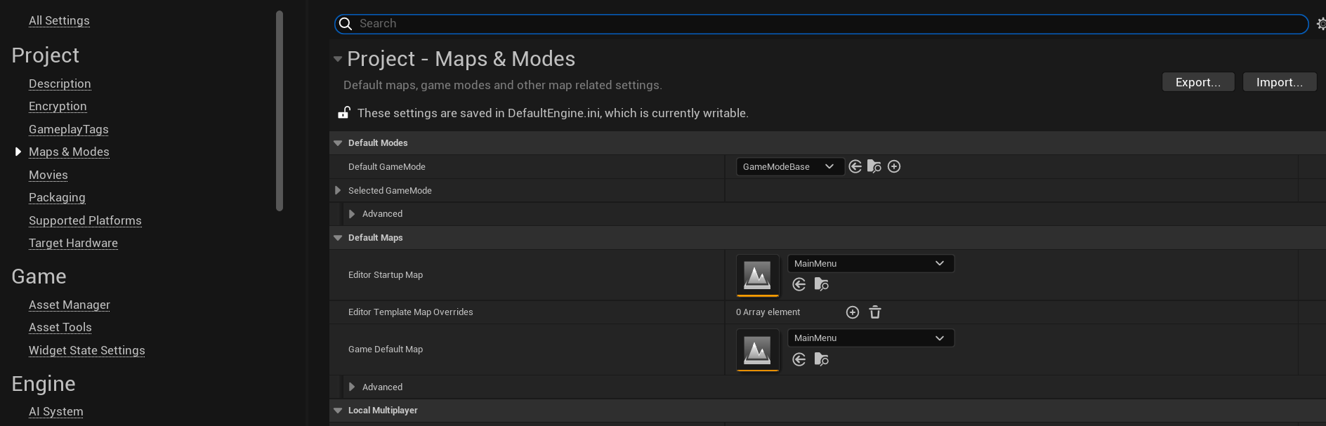Use selected asset for Game Default Map
The image size is (1326, 426).
[x=799, y=359]
